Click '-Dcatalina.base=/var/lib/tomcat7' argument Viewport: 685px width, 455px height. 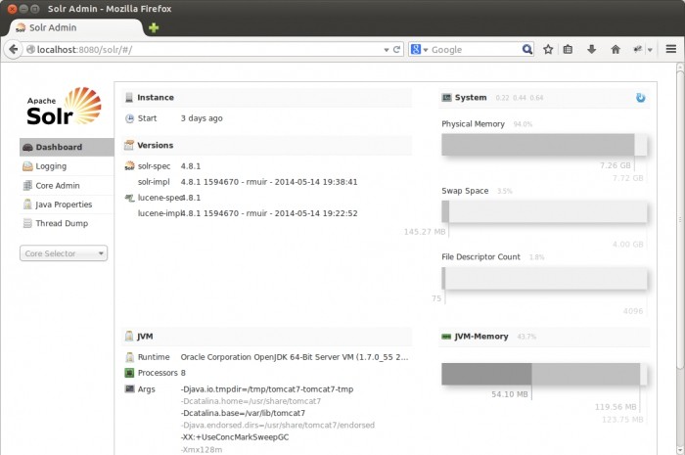tap(243, 413)
